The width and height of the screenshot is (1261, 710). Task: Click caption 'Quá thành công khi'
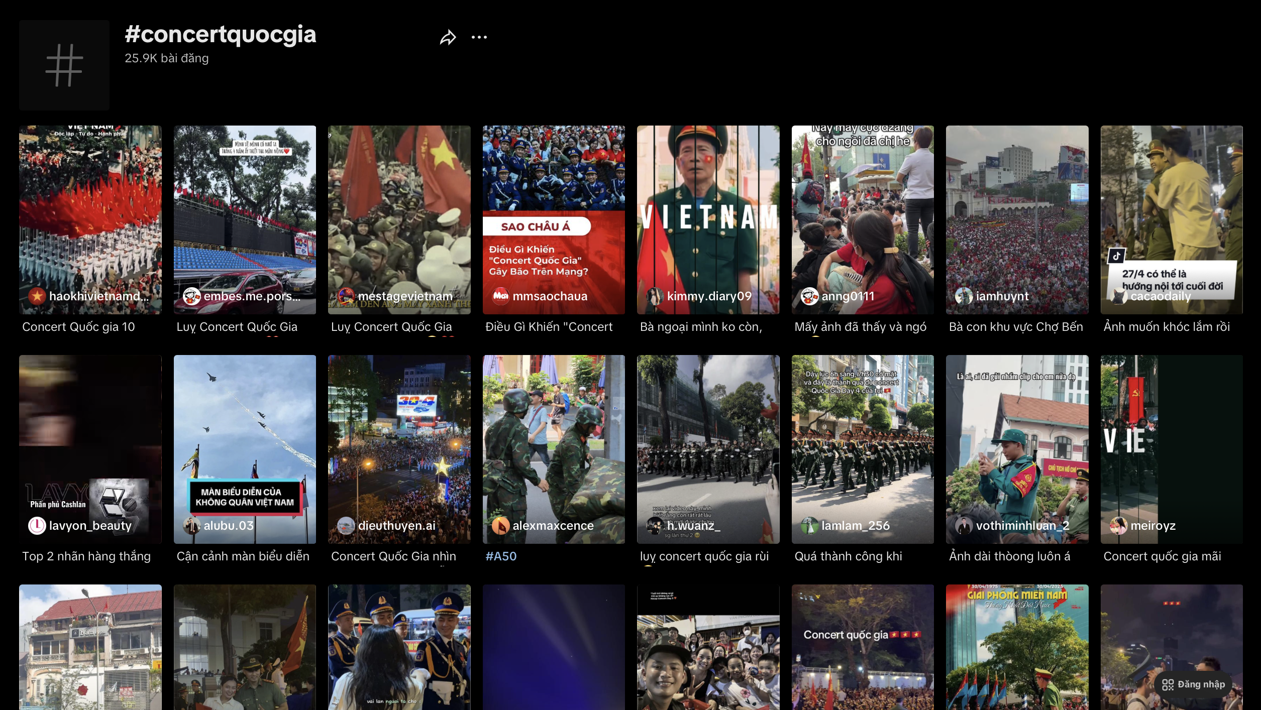coord(848,556)
